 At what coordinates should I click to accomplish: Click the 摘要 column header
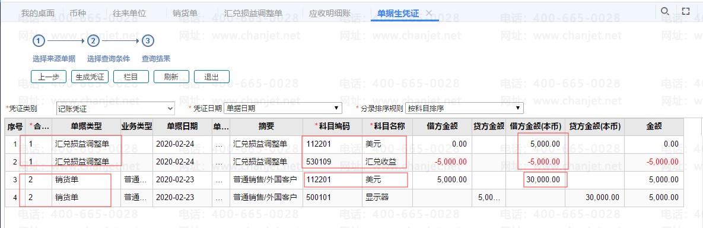(x=266, y=126)
